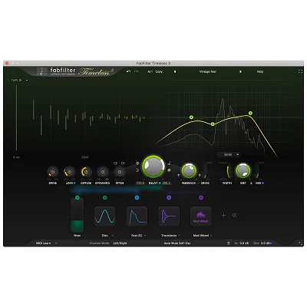Click the purple modulation source dot above Mod Wheel
This screenshot has width=307, height=307.
(201, 197)
